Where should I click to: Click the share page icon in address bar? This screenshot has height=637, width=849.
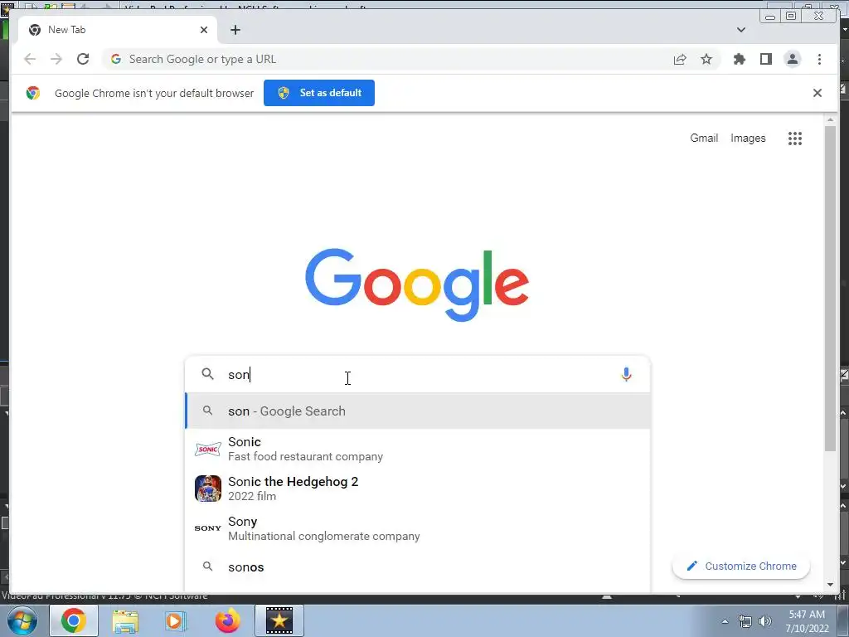(680, 59)
